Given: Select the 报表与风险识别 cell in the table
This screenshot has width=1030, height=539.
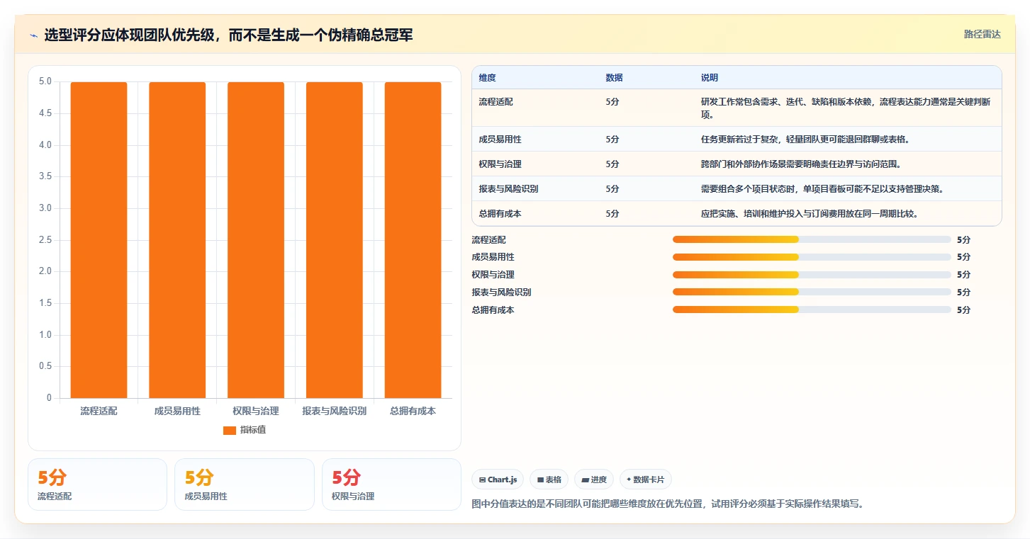Looking at the screenshot, I should (x=508, y=189).
